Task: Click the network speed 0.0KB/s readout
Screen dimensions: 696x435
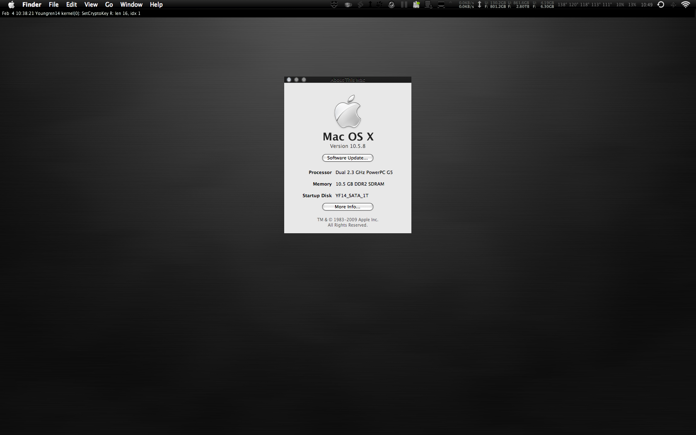Action: coord(466,5)
